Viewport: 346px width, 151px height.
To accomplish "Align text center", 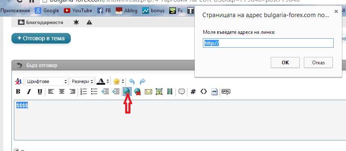I will (x=62, y=92).
